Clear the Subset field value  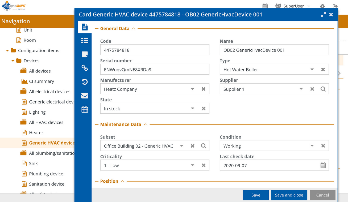tap(193, 146)
